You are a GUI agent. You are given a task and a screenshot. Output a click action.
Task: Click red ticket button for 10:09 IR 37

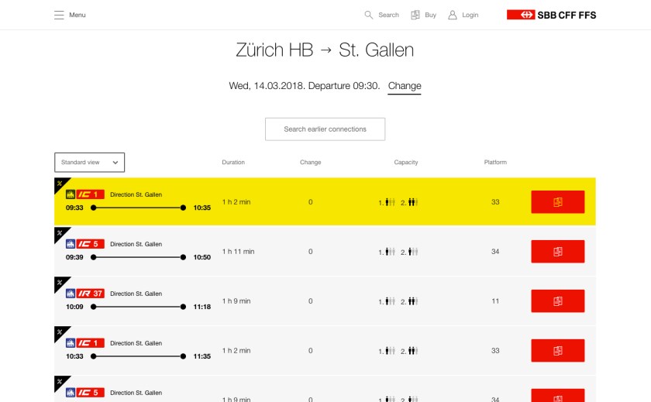click(557, 301)
